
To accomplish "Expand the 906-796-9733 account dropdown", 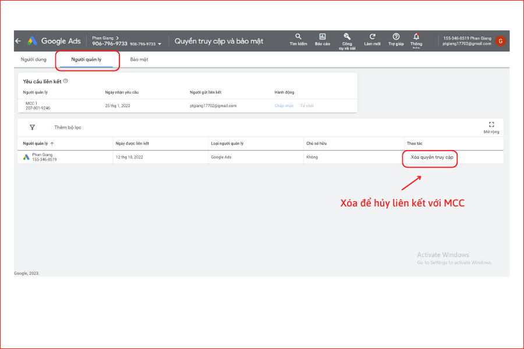I will tap(160, 44).
